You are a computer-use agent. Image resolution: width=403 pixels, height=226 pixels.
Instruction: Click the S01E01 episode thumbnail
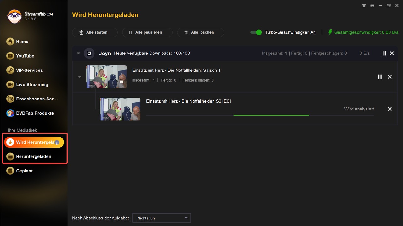coord(120,109)
